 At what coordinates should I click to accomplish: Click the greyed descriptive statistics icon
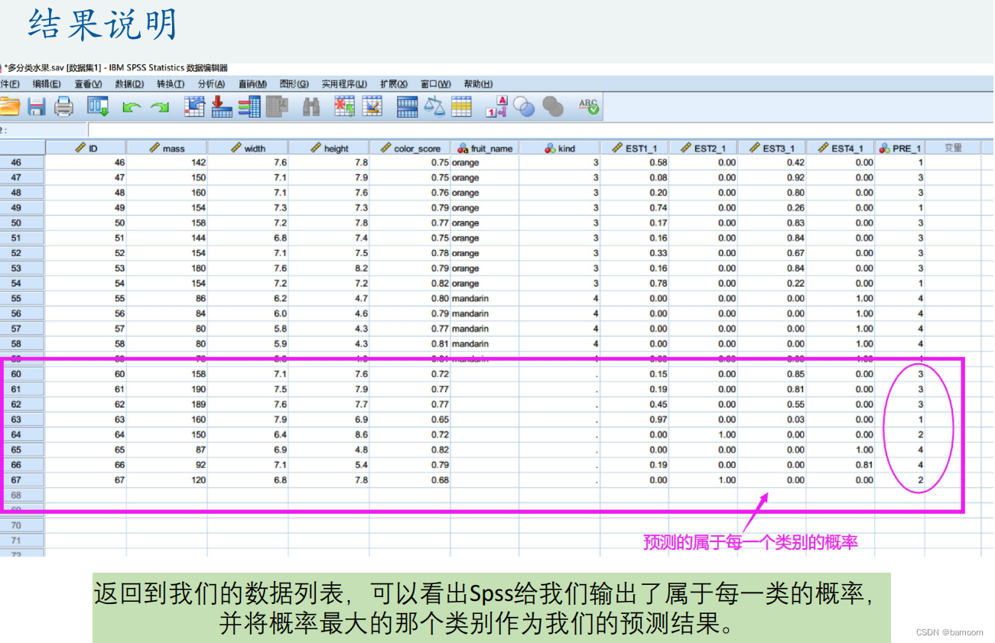tap(277, 106)
